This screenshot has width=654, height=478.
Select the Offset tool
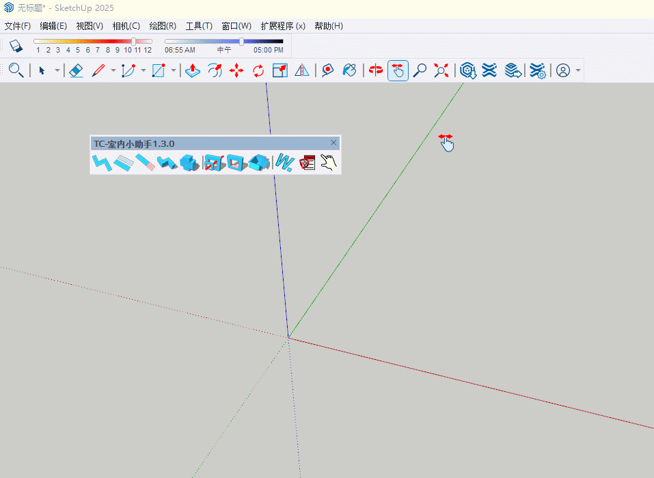(215, 70)
